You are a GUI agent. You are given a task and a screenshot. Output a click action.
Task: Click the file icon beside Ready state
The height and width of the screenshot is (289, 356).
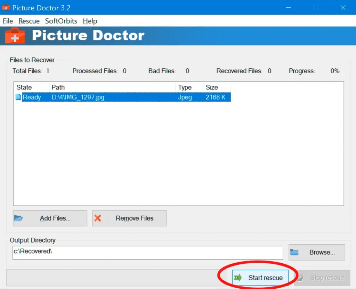pyautogui.click(x=18, y=97)
